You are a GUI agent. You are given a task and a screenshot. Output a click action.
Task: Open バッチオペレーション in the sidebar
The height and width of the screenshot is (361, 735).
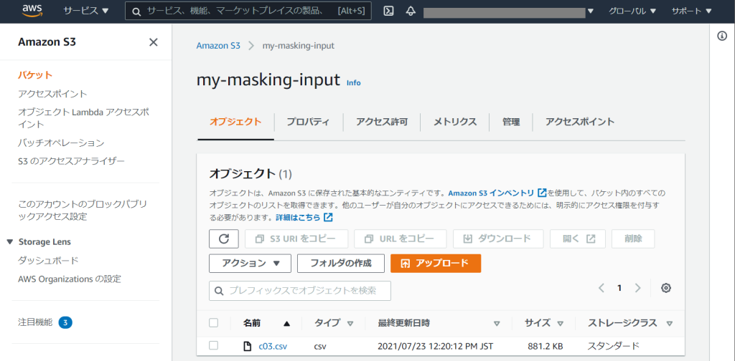(61, 143)
